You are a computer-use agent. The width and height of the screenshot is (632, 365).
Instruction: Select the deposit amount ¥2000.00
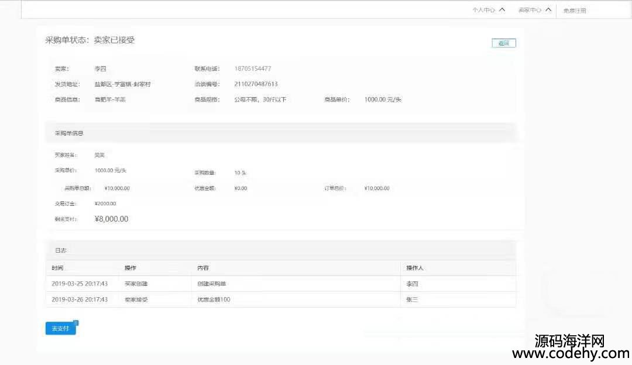(x=105, y=204)
